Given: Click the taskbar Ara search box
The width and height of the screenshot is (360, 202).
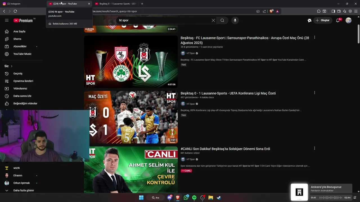Looking at the screenshot, I should [x=156, y=198].
